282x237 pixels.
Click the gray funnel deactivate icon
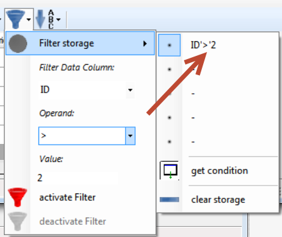coord(17,221)
